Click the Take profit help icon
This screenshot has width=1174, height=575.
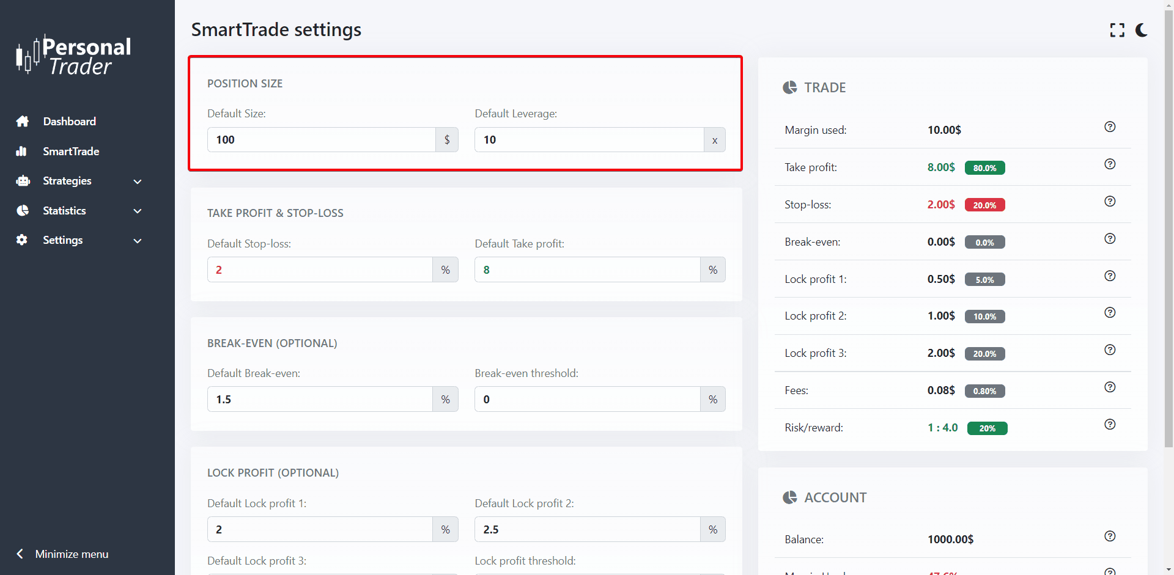click(x=1110, y=164)
